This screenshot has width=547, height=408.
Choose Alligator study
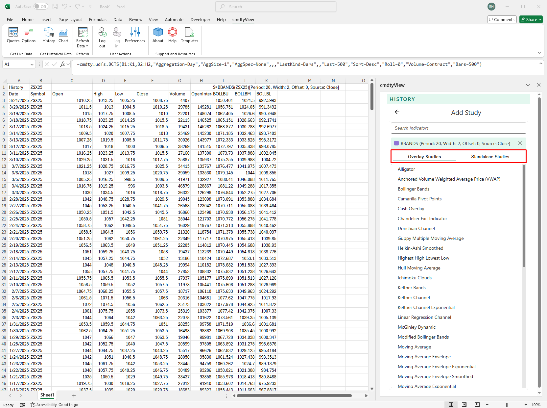406,169
